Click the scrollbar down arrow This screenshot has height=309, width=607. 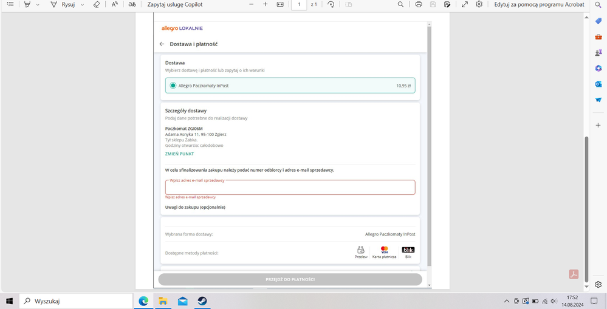tap(586, 286)
